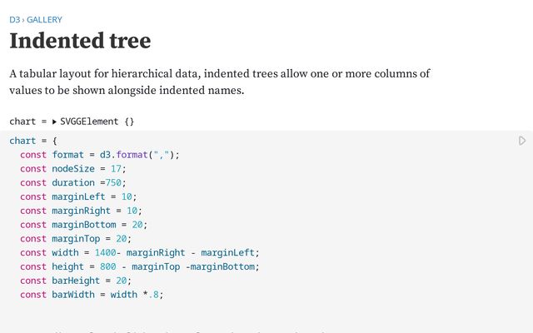The height and width of the screenshot is (333, 533).
Task: Place cursor on duration =750 line
Action: [72, 183]
